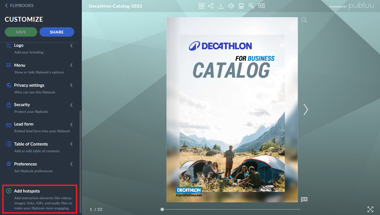This screenshot has width=380, height=215.
Task: Go to next page arrow
Action: (x=306, y=109)
